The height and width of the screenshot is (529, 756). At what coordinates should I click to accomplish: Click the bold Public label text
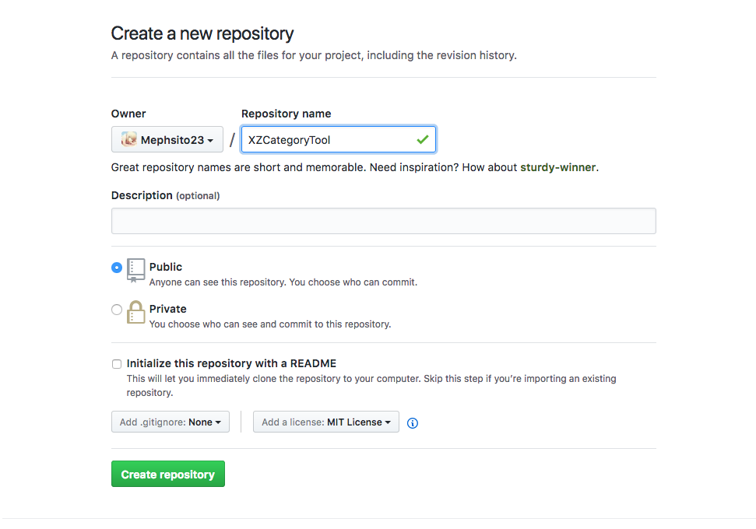pyautogui.click(x=166, y=267)
